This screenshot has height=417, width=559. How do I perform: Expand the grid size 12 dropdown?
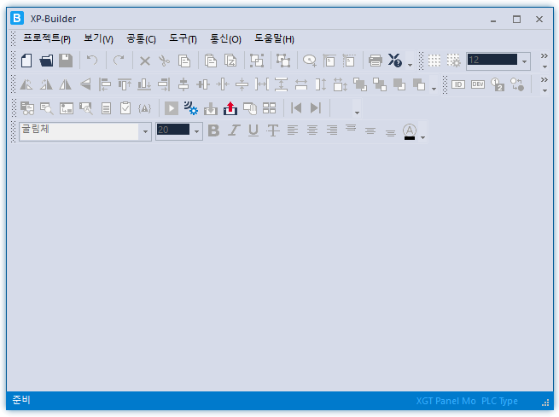(x=524, y=61)
